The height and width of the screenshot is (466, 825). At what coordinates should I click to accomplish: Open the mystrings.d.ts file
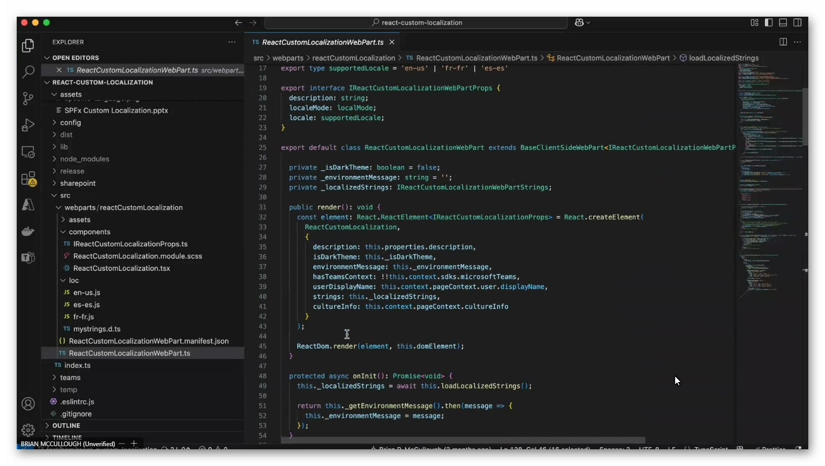pos(143,329)
